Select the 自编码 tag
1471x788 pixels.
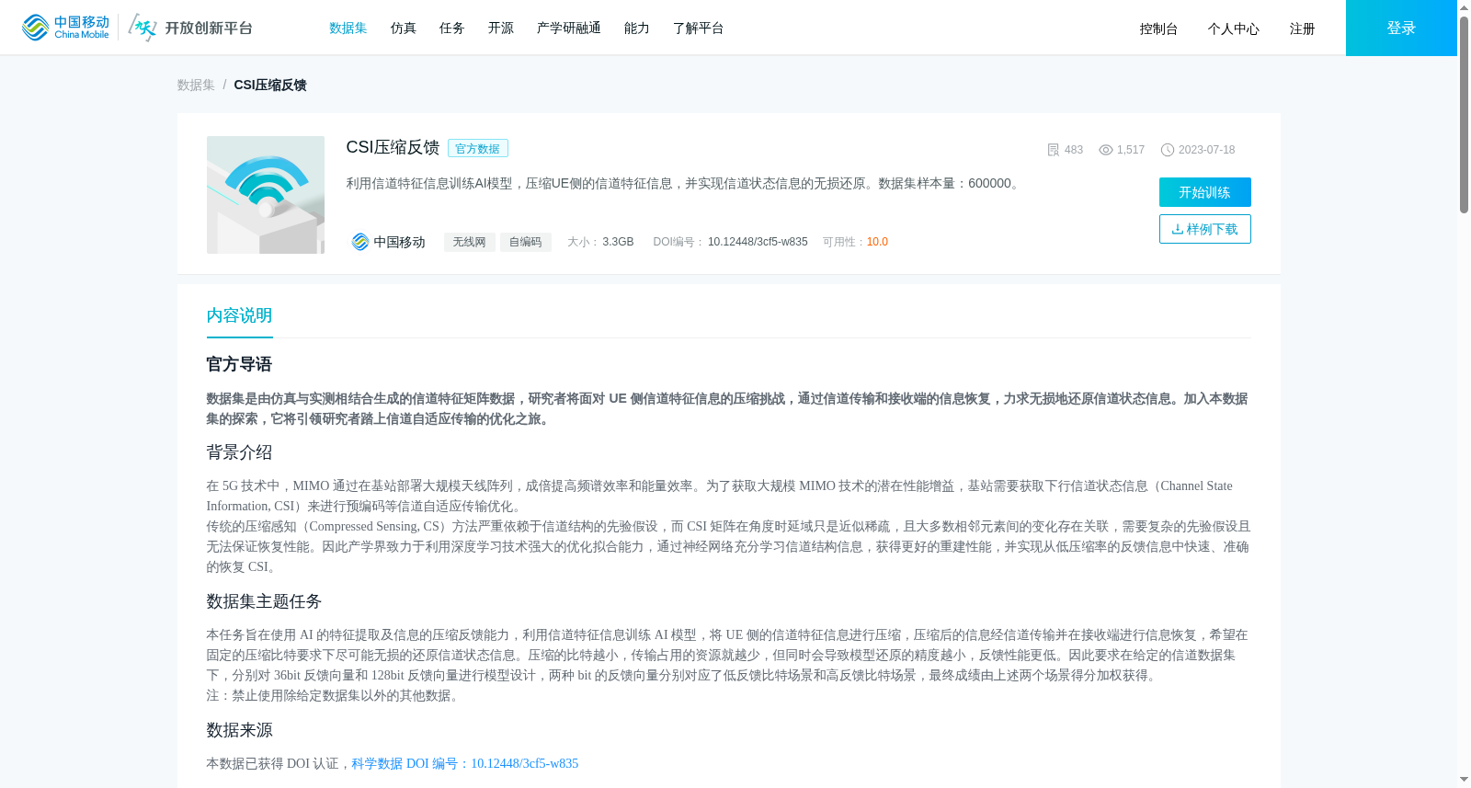pyautogui.click(x=526, y=242)
